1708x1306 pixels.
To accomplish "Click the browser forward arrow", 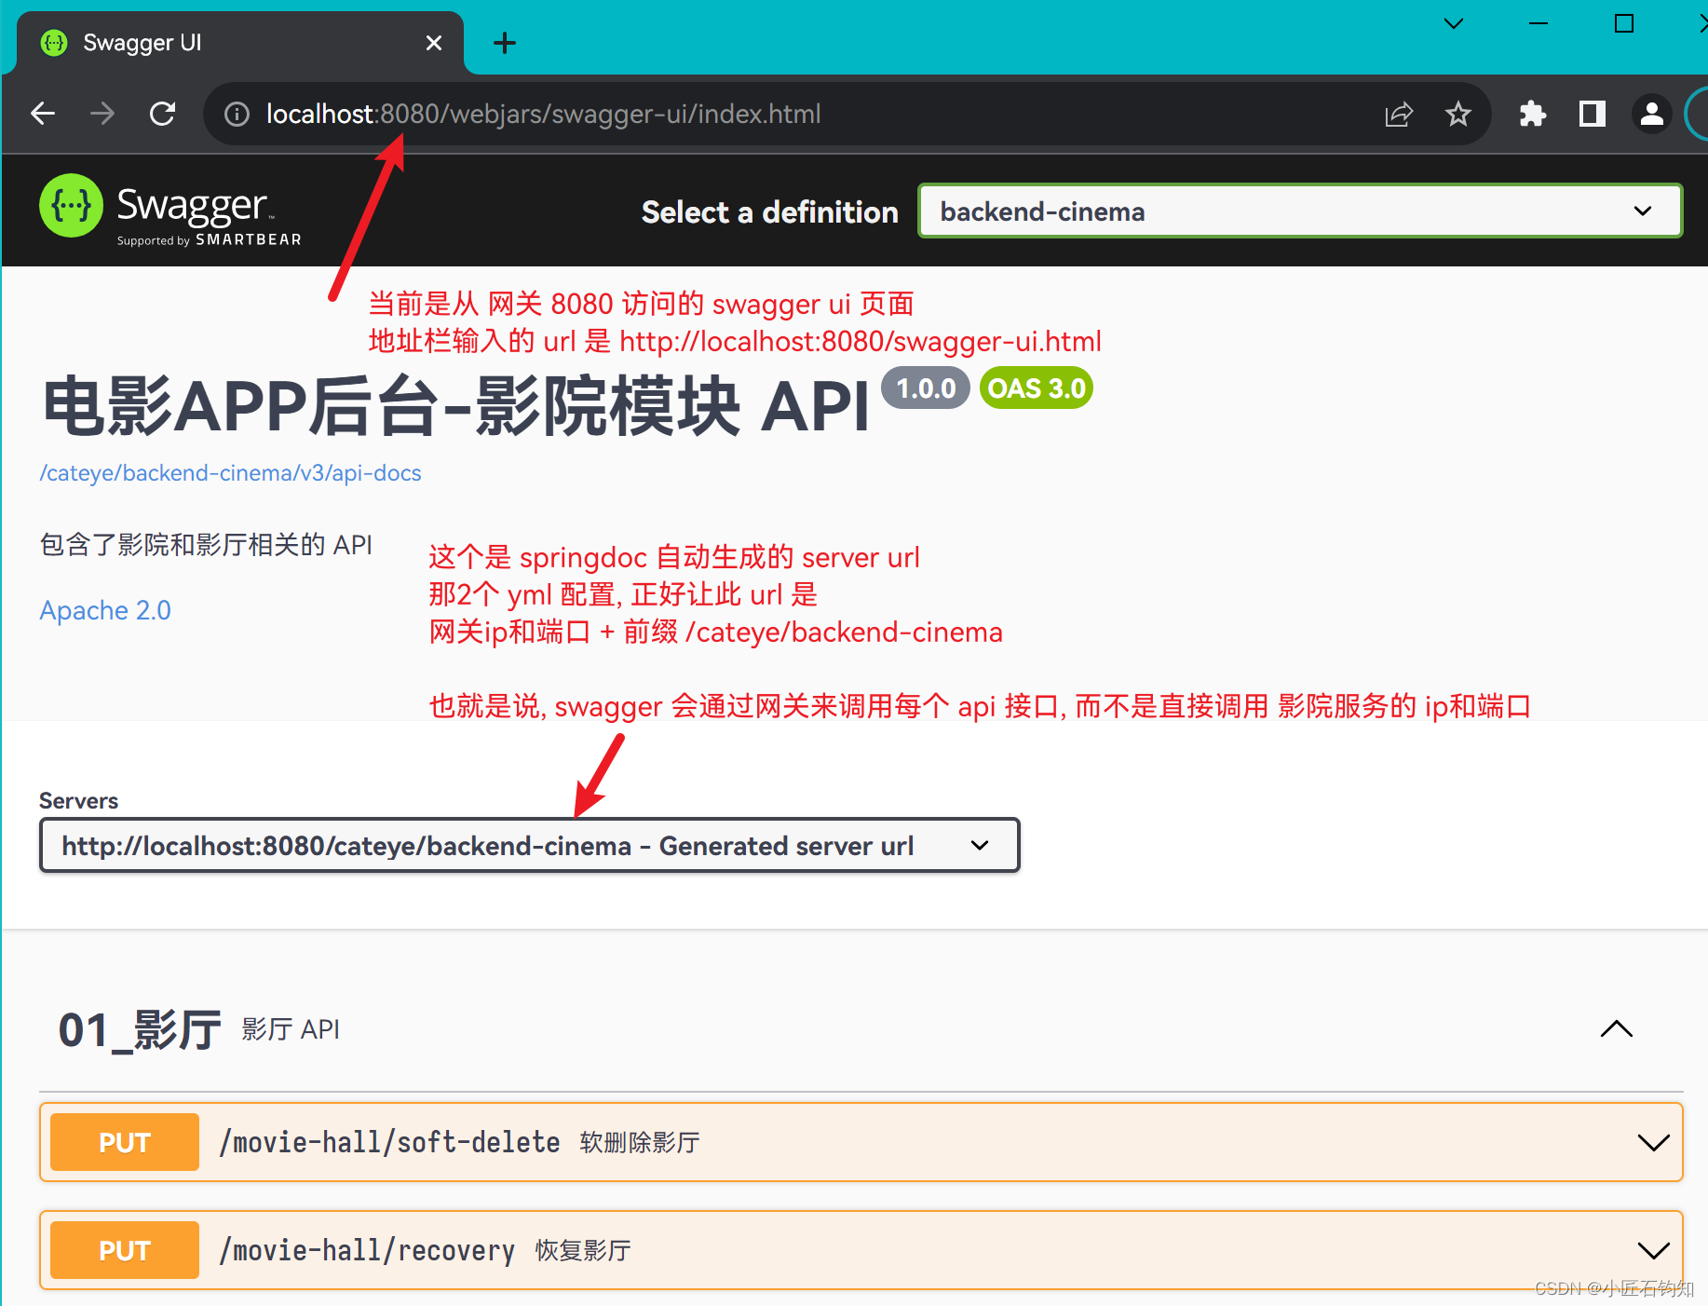I will tap(102, 114).
